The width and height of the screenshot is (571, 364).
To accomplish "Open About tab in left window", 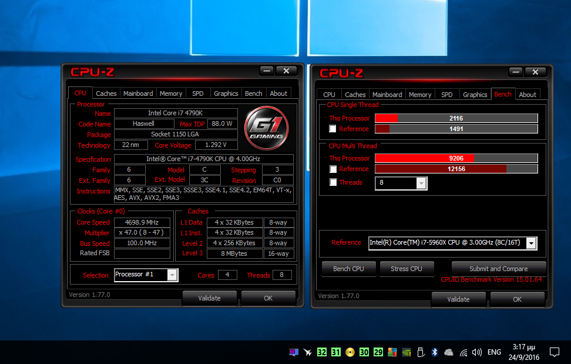I will 278,93.
